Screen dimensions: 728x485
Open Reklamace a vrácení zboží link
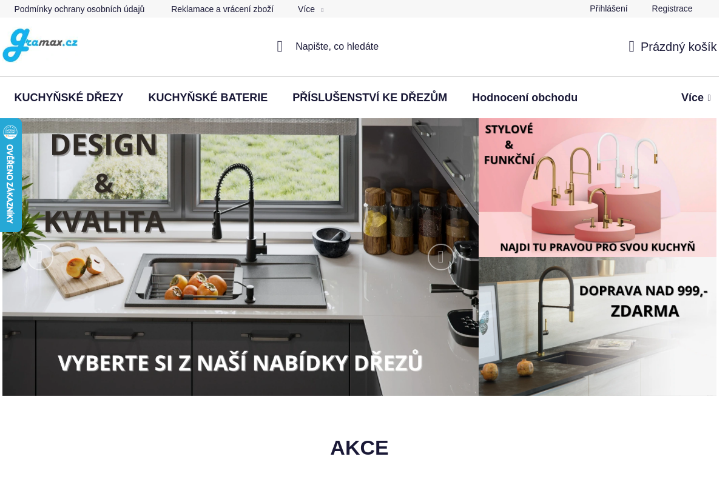[222, 9]
